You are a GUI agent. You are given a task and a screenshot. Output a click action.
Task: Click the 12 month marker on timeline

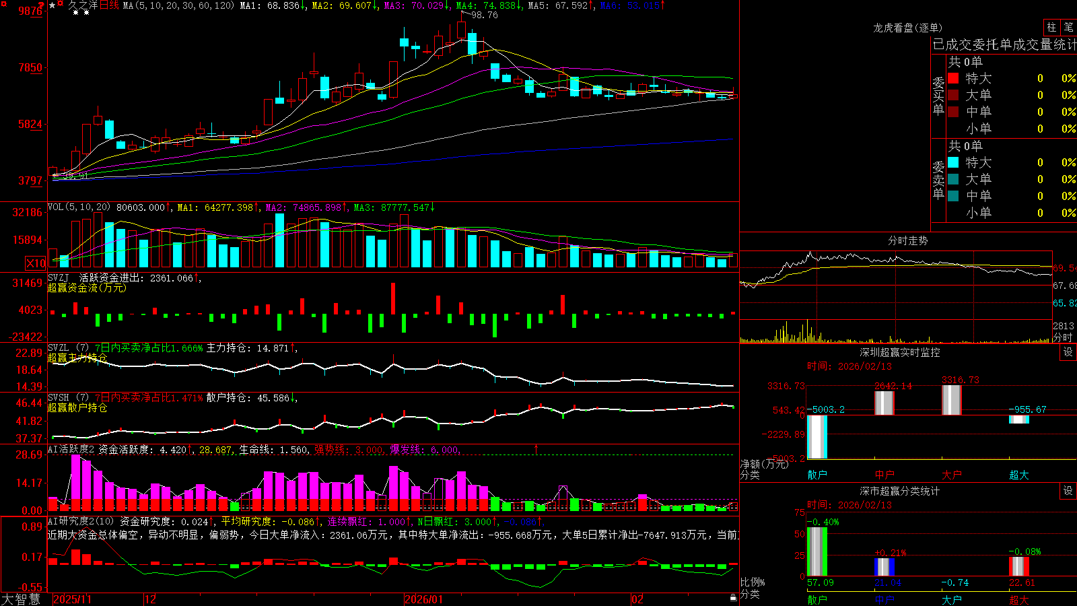[x=150, y=599]
